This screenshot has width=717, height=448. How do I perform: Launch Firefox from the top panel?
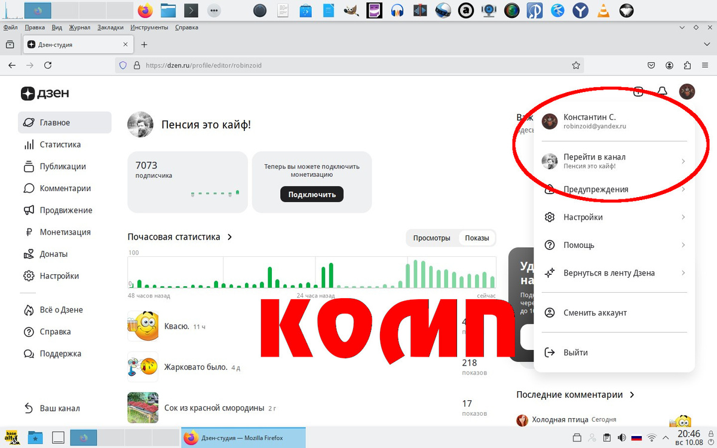pos(145,10)
